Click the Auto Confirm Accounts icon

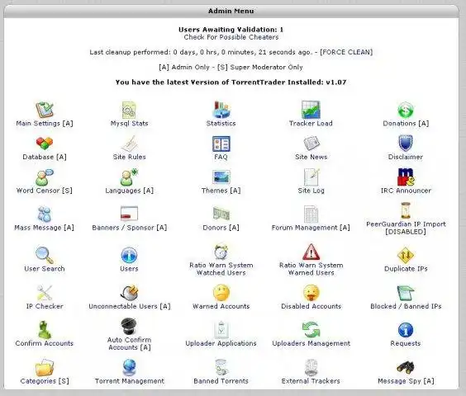[129, 326]
